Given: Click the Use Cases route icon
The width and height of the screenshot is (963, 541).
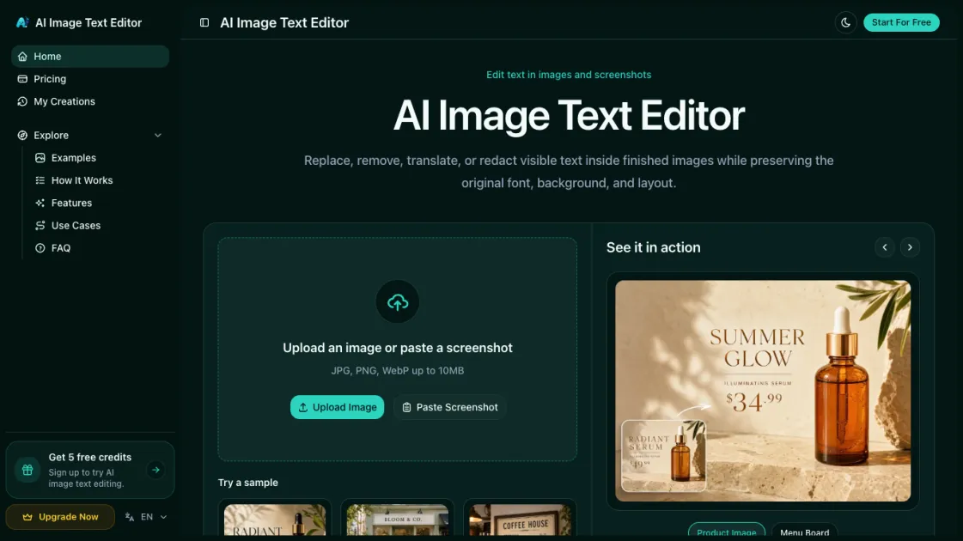Looking at the screenshot, I should pyautogui.click(x=40, y=226).
